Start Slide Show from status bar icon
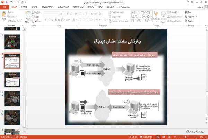Viewport: 208px width, 139px height. pyautogui.click(x=175, y=137)
